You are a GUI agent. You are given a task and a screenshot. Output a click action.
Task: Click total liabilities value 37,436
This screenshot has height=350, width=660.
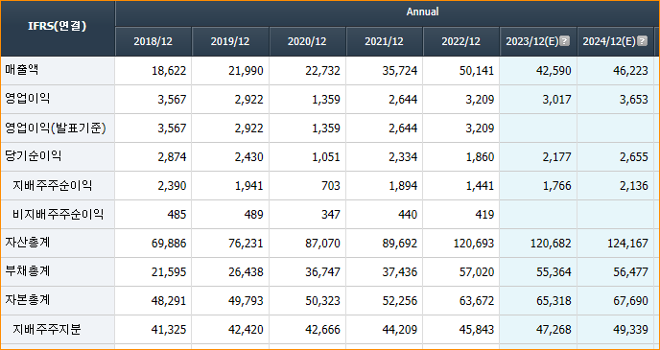[x=400, y=271]
